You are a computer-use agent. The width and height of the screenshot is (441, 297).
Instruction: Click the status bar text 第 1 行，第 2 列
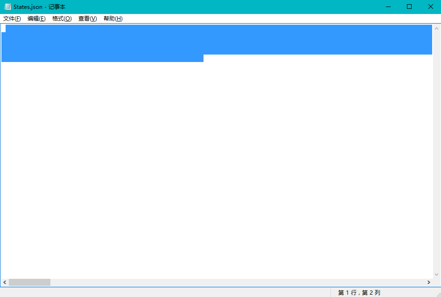pos(359,293)
